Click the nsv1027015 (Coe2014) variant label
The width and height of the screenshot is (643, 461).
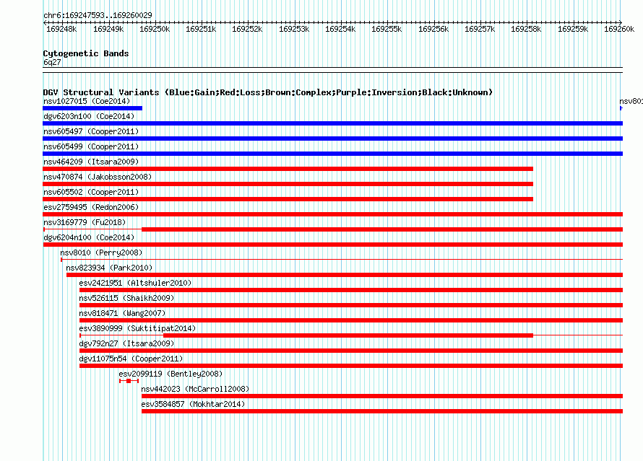(87, 101)
